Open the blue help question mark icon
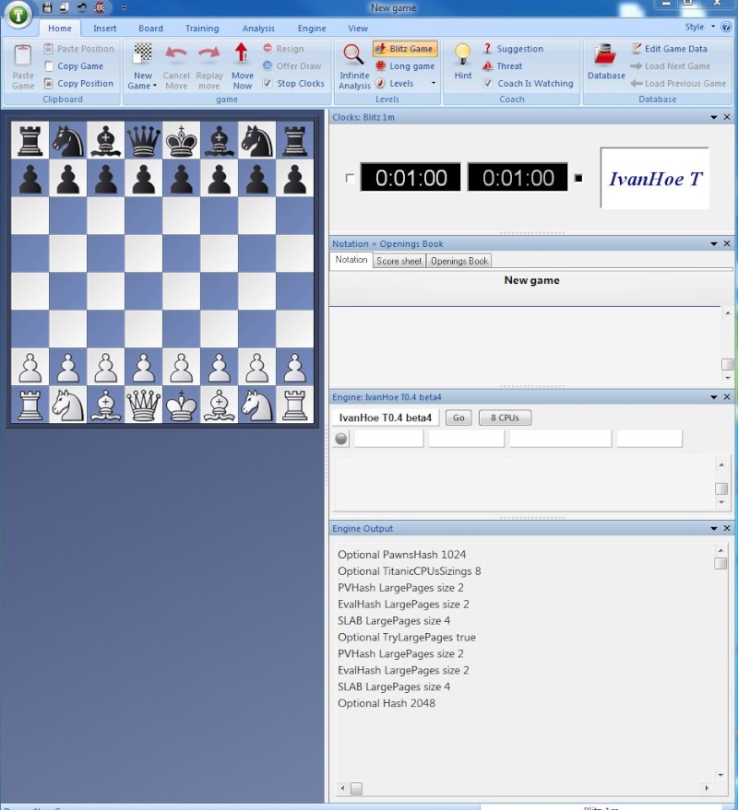Viewport: 738px width, 810px height. (x=726, y=27)
